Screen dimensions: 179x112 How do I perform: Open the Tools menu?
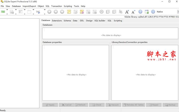click(x=76, y=6)
